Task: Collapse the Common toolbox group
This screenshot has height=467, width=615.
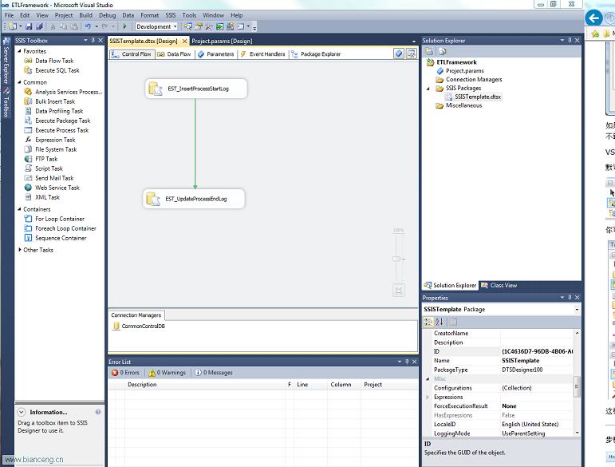Action: pyautogui.click(x=19, y=82)
